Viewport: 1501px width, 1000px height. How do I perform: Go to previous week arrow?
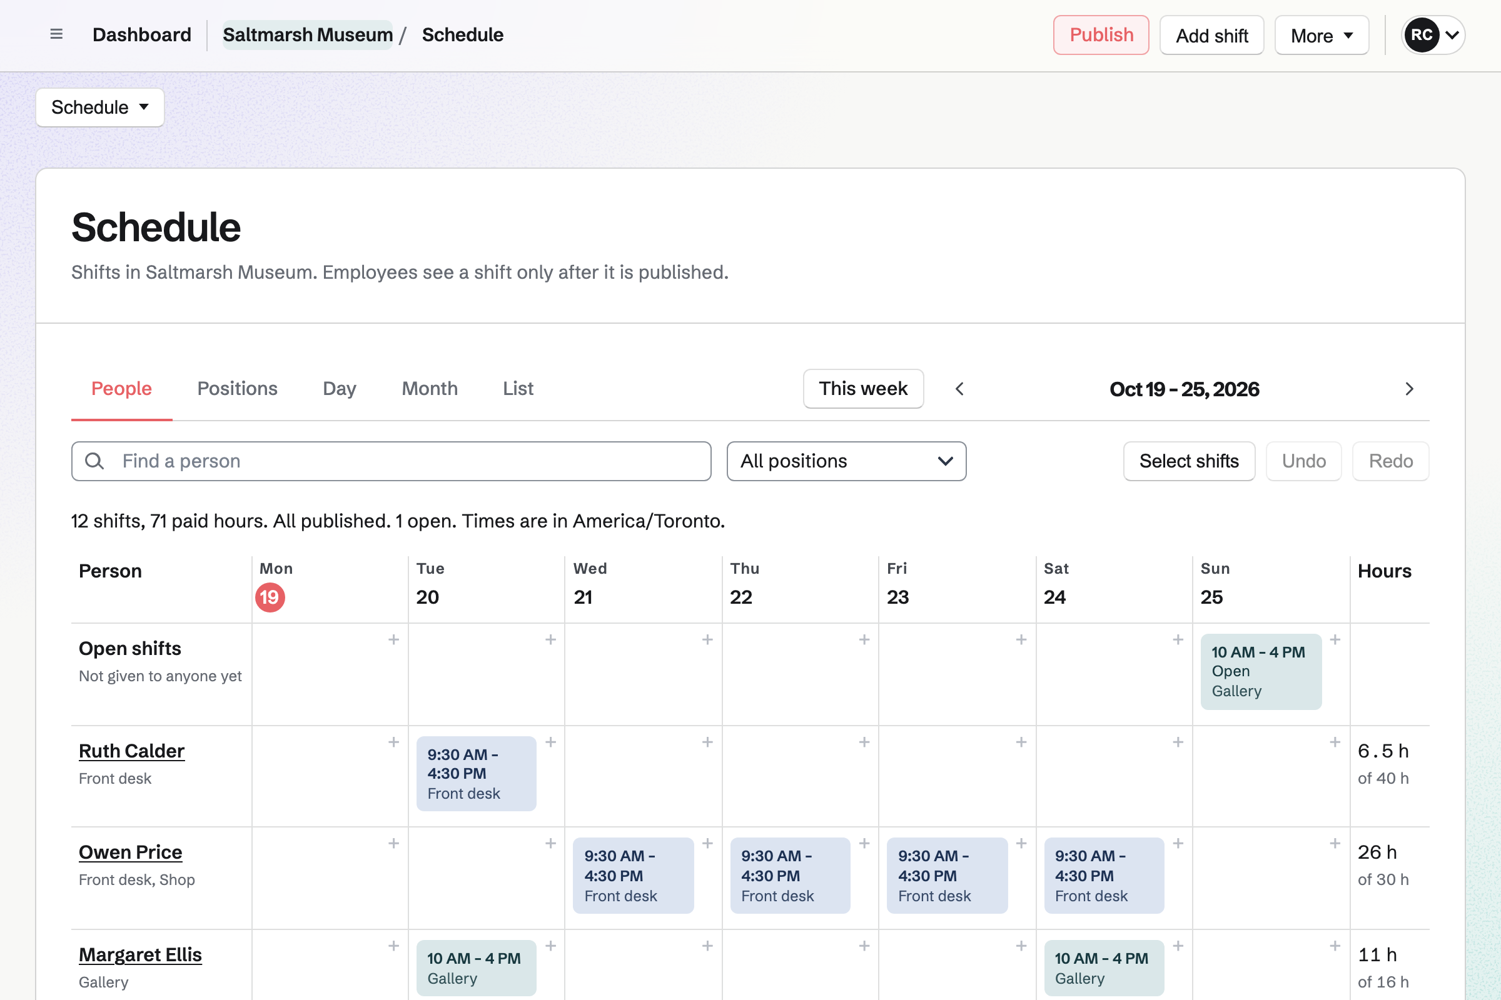pyautogui.click(x=959, y=389)
